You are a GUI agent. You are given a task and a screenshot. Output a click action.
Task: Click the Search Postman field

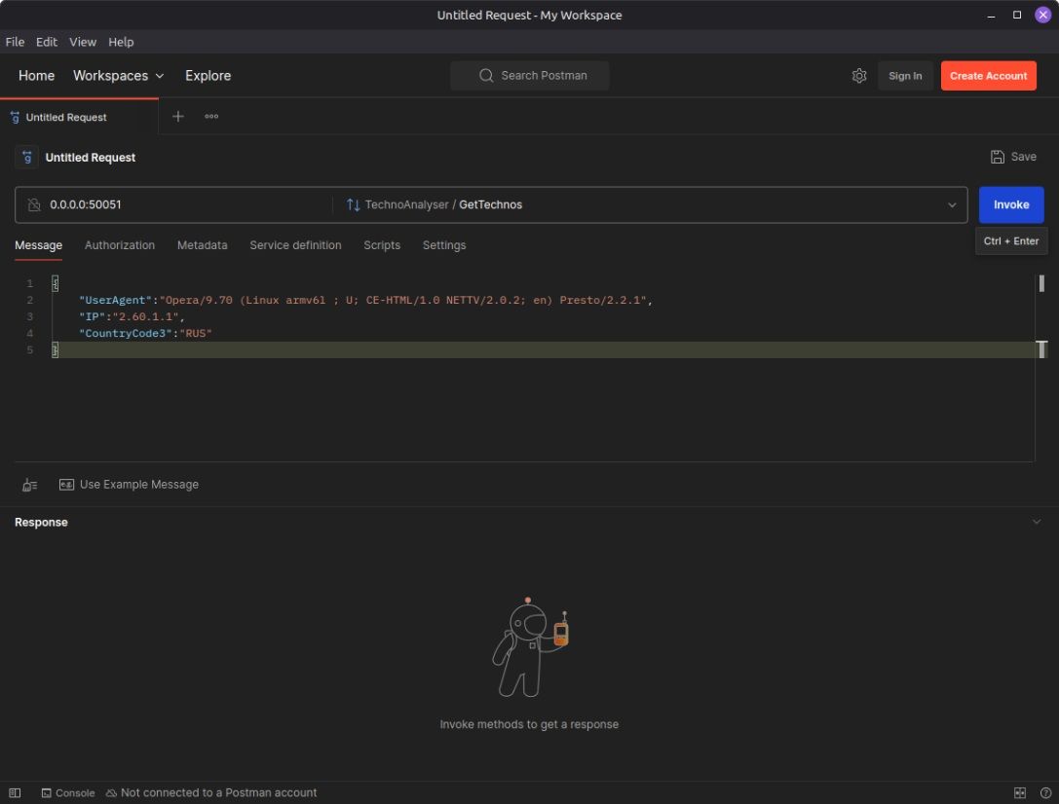(530, 76)
